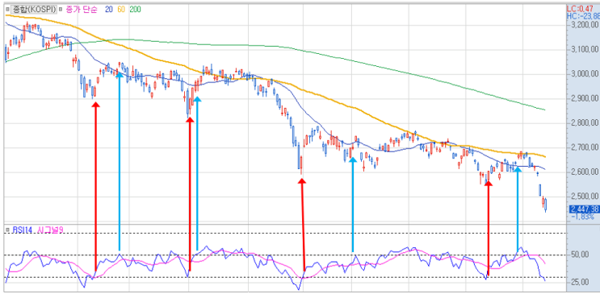Click the 50.00 RSI axis label
600x294 pixels.
(579, 255)
